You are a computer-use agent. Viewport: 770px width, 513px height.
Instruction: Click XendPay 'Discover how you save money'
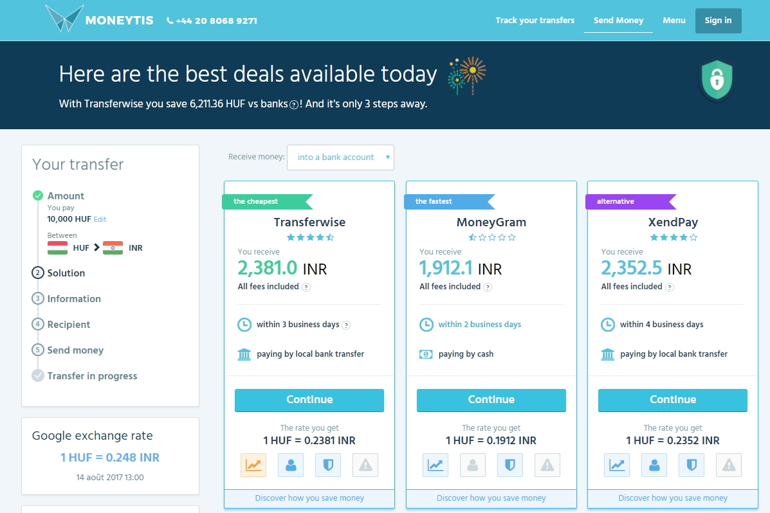coord(673,498)
